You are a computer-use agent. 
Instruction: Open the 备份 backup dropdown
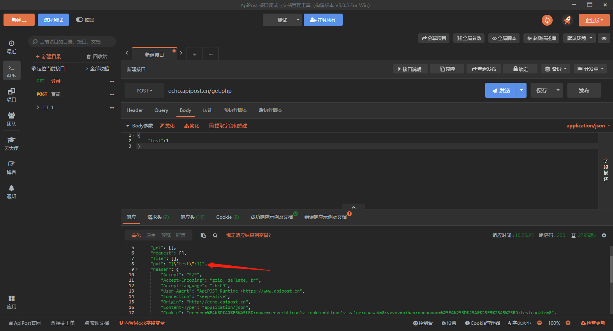click(x=556, y=69)
